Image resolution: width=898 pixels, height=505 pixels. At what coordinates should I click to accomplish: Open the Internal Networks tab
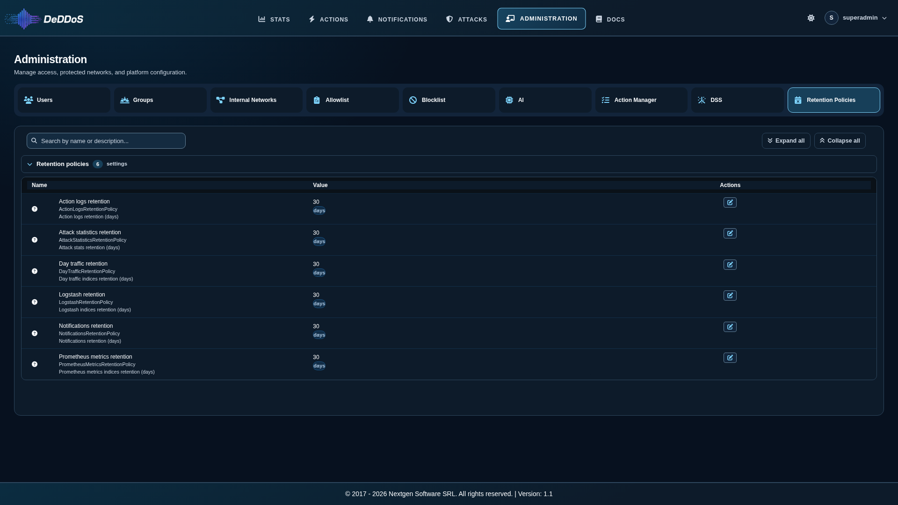256,100
